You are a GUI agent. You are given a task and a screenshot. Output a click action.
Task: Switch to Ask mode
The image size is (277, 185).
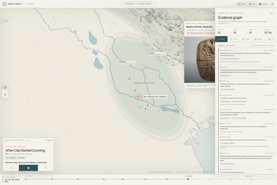point(252,4)
